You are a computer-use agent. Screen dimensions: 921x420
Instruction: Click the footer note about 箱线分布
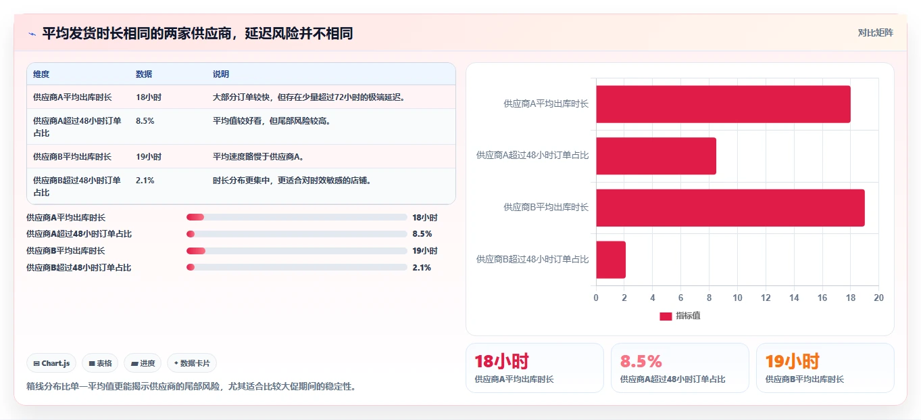[191, 387]
